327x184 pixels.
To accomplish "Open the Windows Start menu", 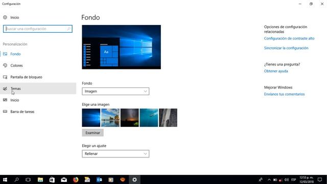I will pos(5,179).
